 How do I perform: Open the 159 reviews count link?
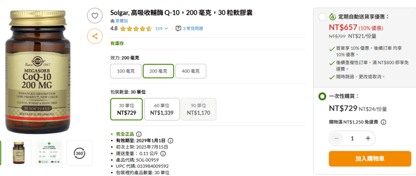159,29
